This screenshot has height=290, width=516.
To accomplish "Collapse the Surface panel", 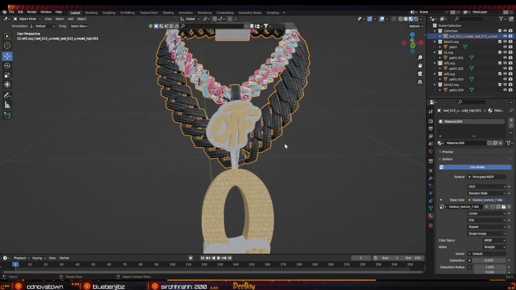I will (x=447, y=159).
